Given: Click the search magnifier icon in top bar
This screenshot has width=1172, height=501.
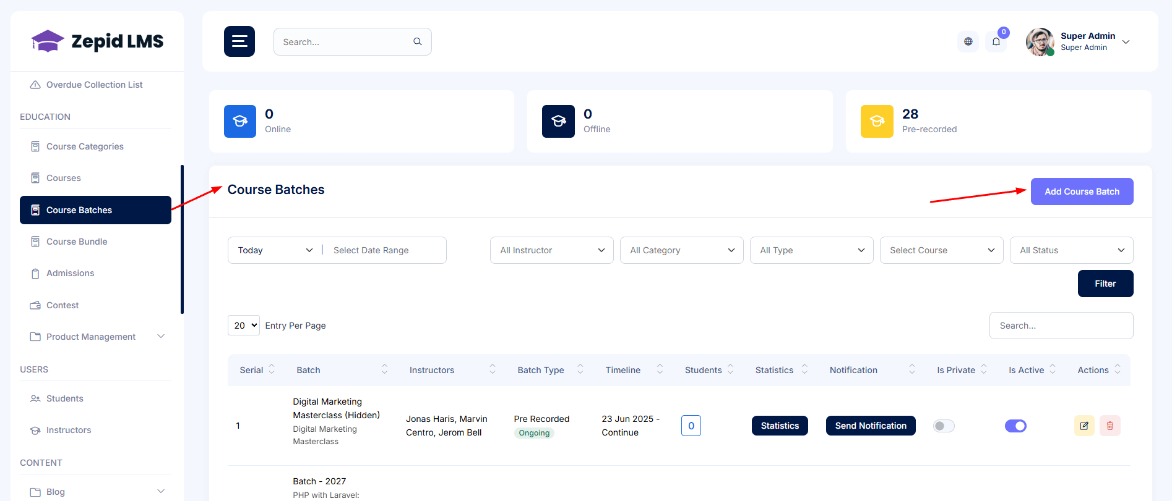Looking at the screenshot, I should [x=418, y=41].
